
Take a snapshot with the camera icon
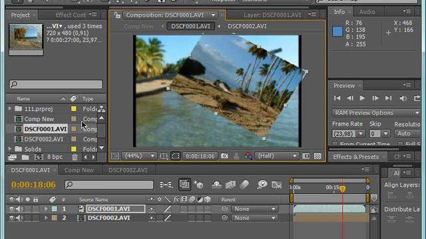coord(224,156)
